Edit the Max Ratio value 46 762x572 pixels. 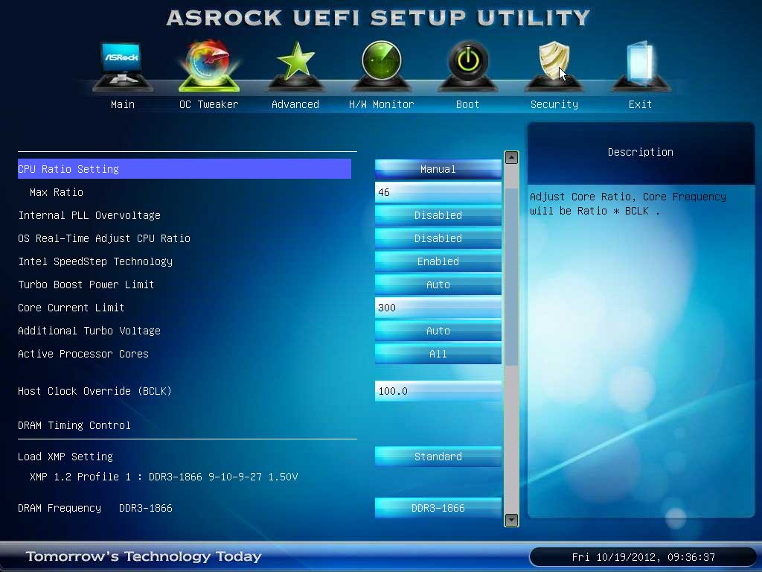click(x=438, y=192)
